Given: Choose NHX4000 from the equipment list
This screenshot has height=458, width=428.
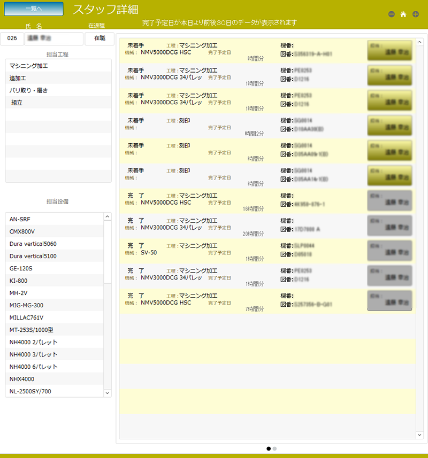Looking at the screenshot, I should pos(22,379).
